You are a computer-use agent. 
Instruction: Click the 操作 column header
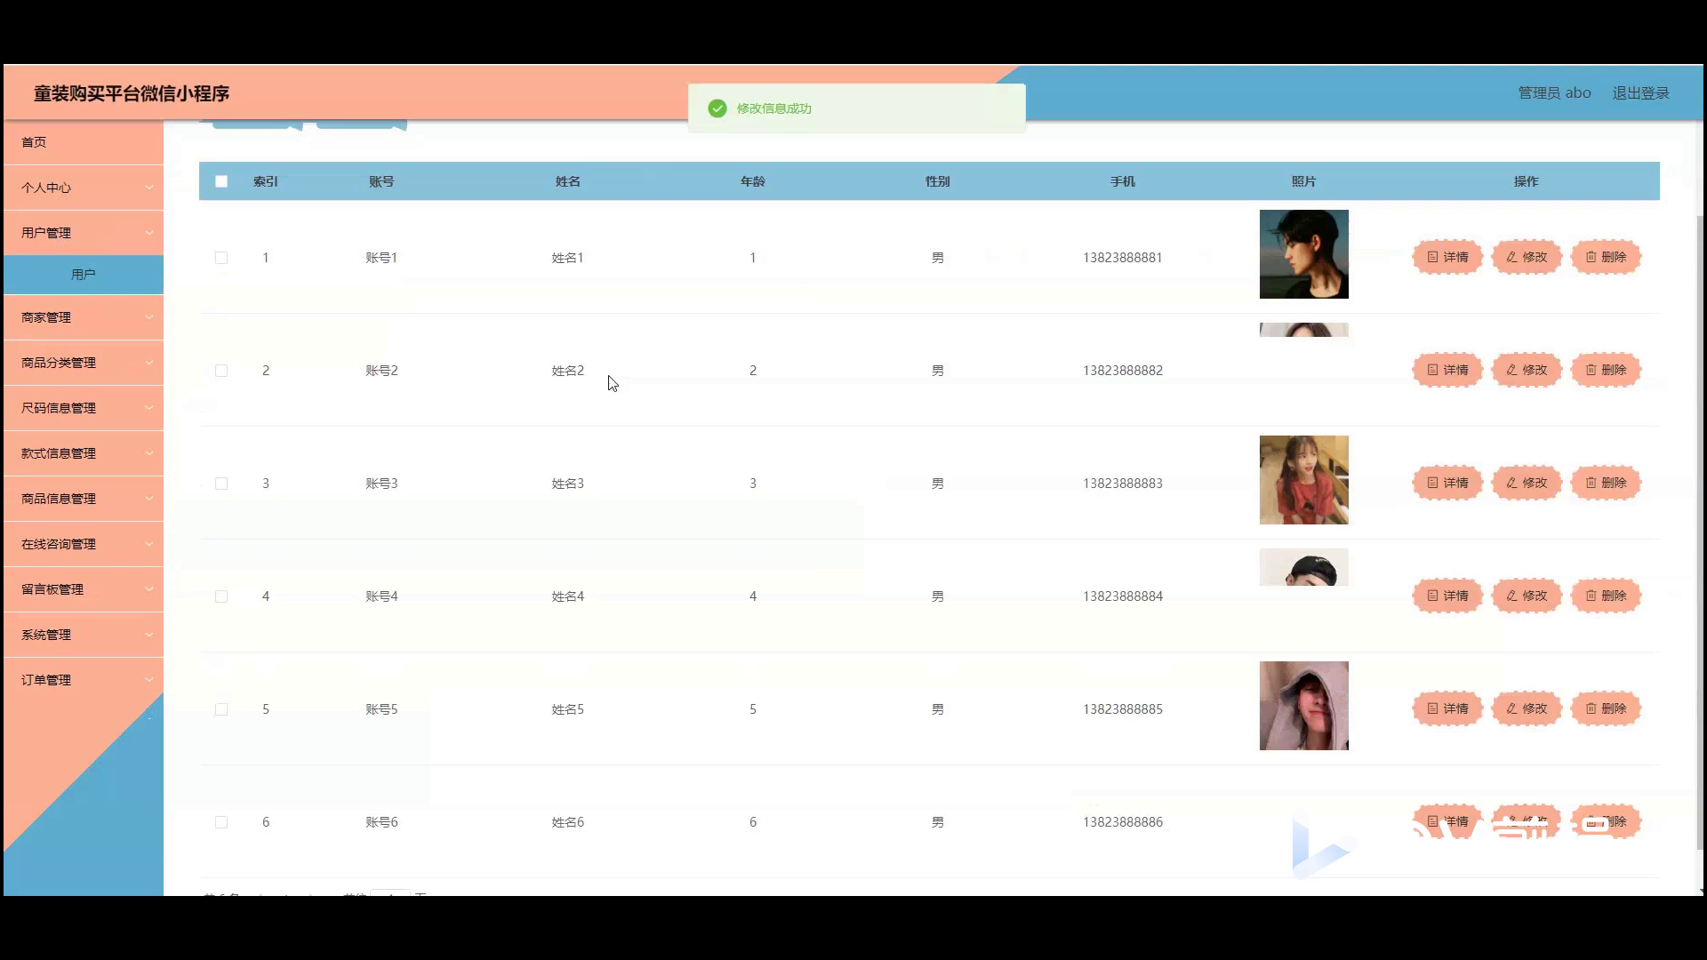[x=1526, y=181]
